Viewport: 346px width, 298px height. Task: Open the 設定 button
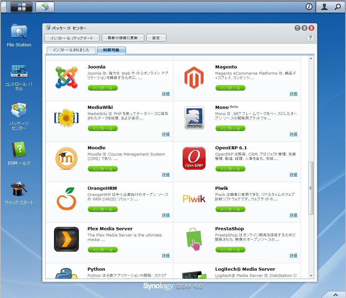[x=156, y=38]
